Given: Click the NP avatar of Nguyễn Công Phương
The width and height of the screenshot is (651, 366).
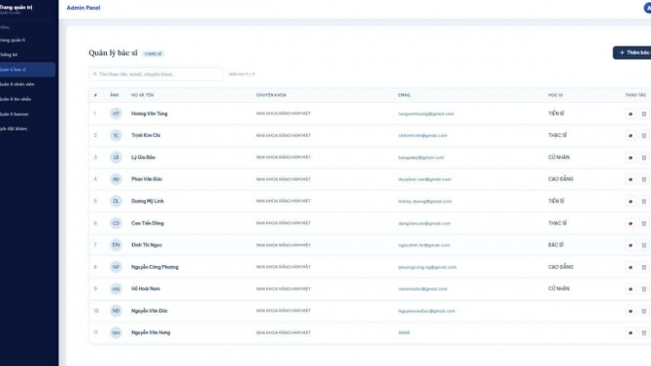Looking at the screenshot, I should coord(116,267).
